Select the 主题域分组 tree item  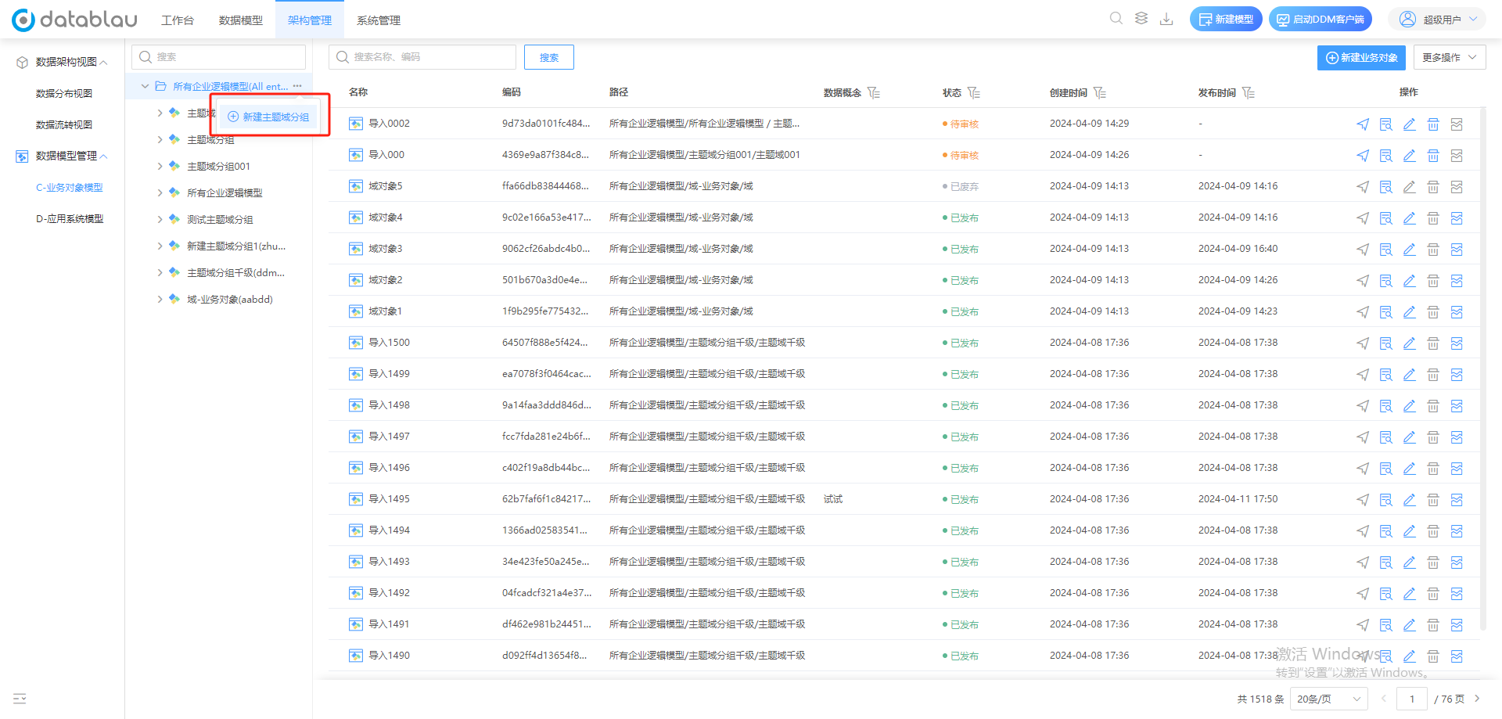click(211, 139)
